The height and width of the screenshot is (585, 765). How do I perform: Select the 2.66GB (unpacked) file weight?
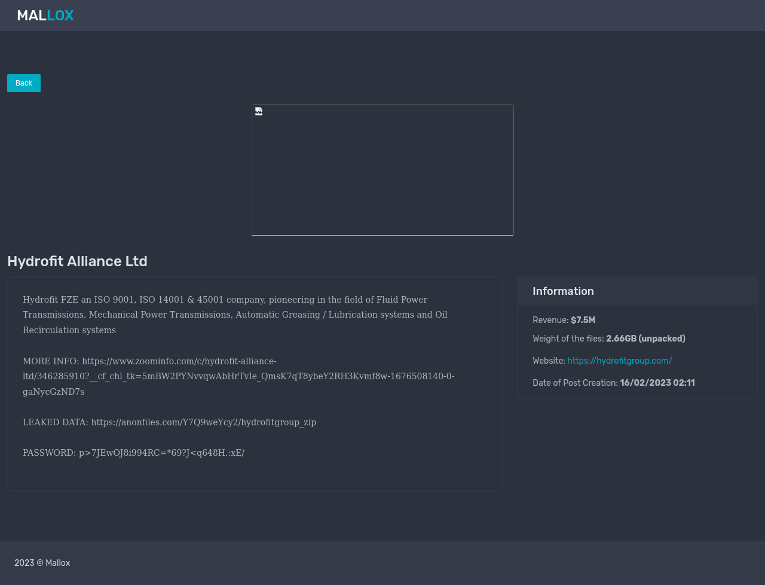(x=645, y=339)
